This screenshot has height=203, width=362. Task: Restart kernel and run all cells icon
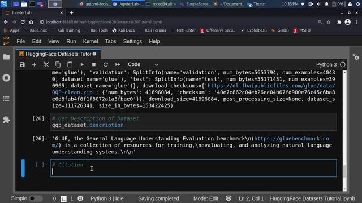[x=118, y=64]
